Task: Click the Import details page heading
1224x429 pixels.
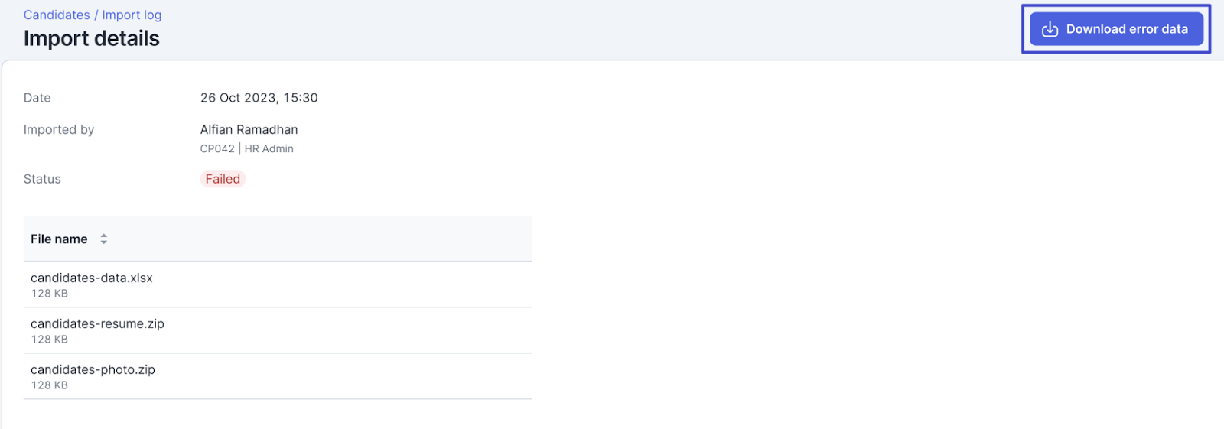Action: pos(92,38)
